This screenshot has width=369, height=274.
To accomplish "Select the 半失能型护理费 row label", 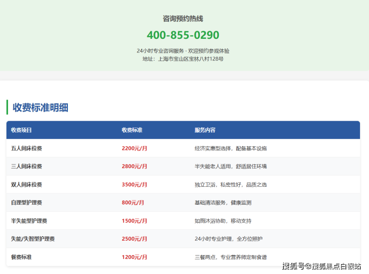I will click(29, 221).
